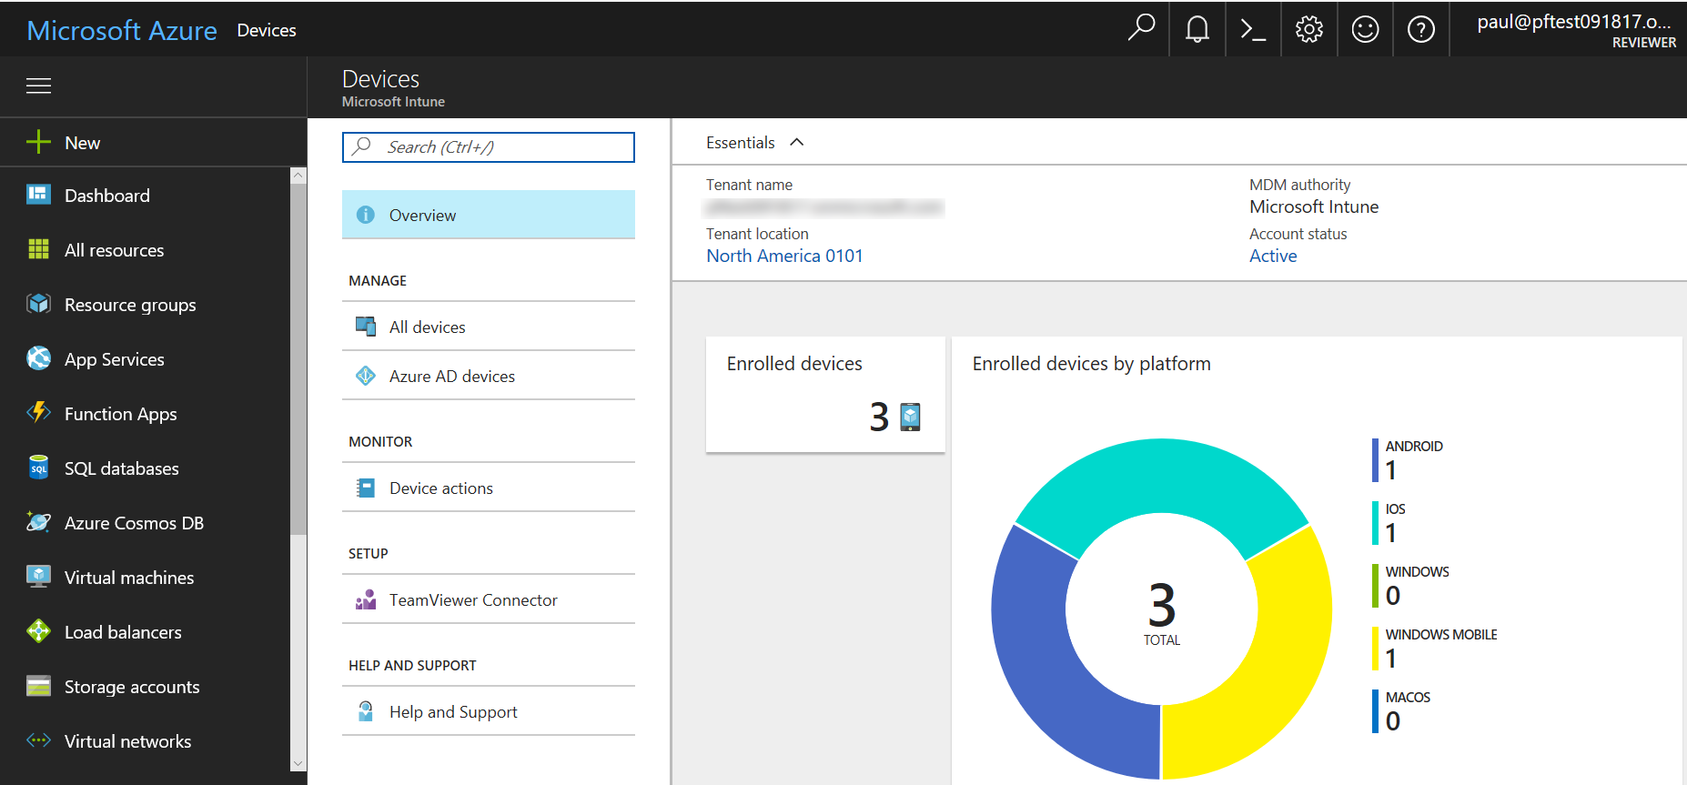
Task: Click the feedback smiley icon
Action: pos(1365,30)
